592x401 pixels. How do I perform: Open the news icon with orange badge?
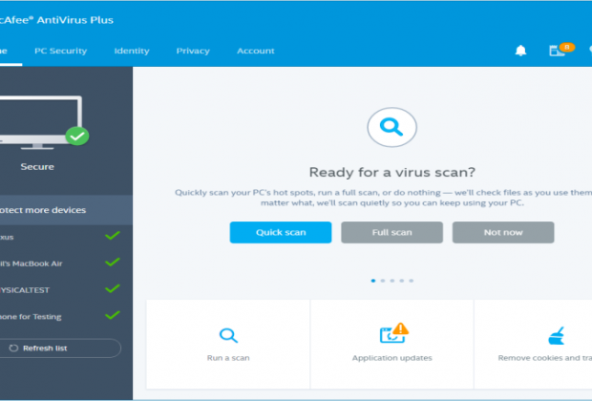pos(561,50)
